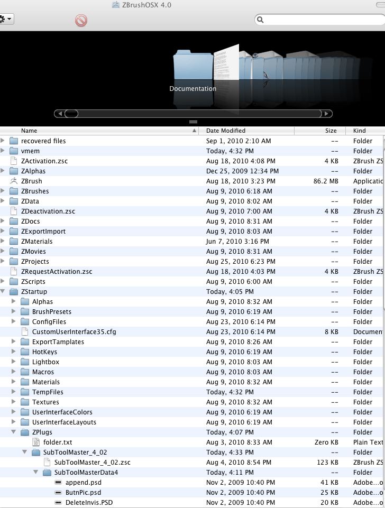Click the Cover Flow scrollbar thumb

coord(71,114)
